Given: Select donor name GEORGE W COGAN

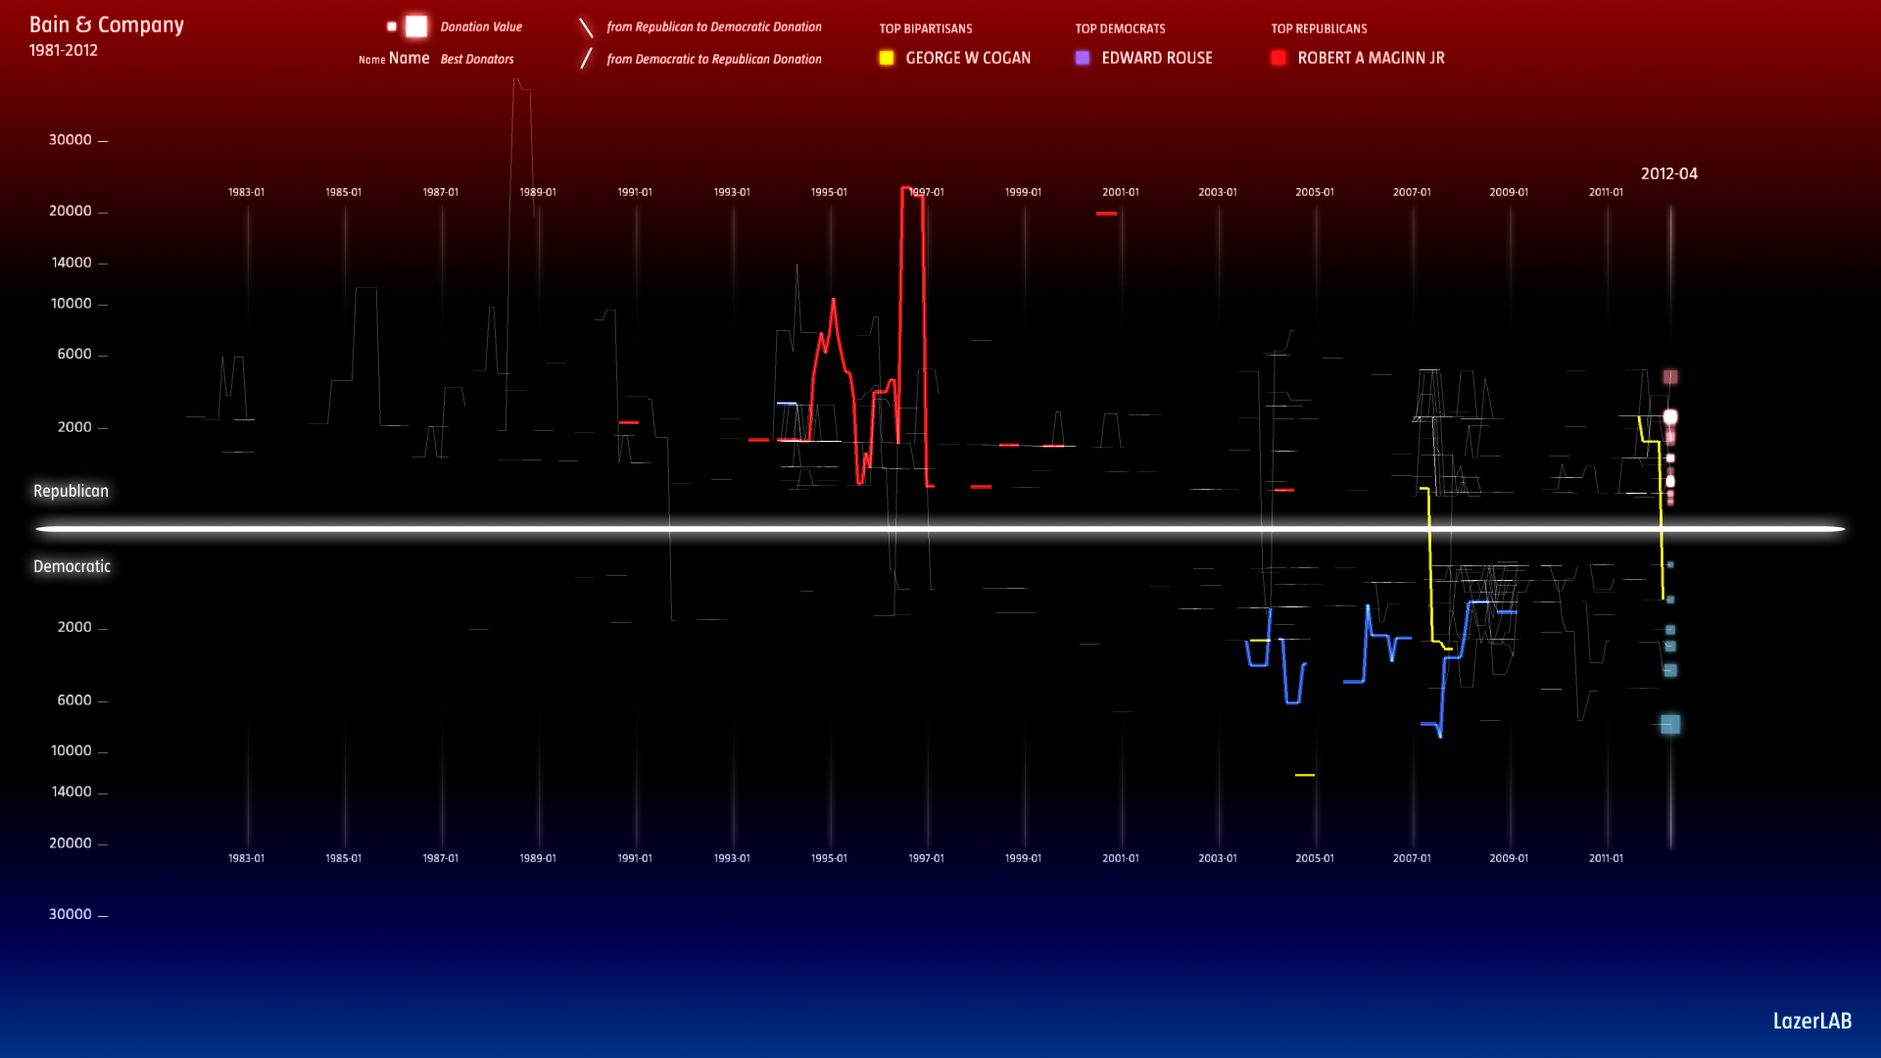Looking at the screenshot, I should (968, 59).
